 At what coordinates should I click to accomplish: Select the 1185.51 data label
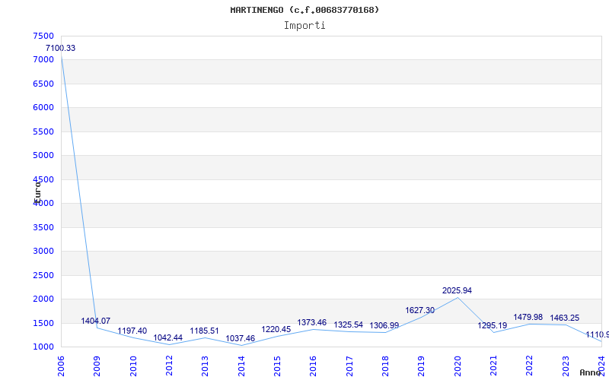204,331
